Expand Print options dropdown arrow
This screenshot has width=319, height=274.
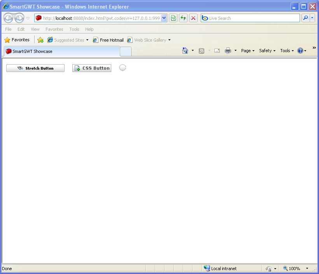pyautogui.click(x=236, y=51)
